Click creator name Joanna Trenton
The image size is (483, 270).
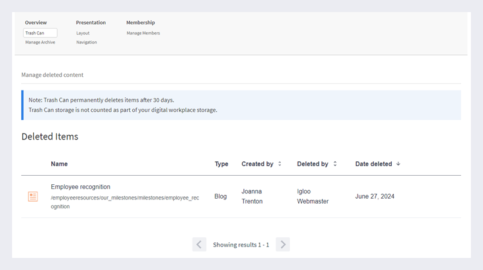252,196
